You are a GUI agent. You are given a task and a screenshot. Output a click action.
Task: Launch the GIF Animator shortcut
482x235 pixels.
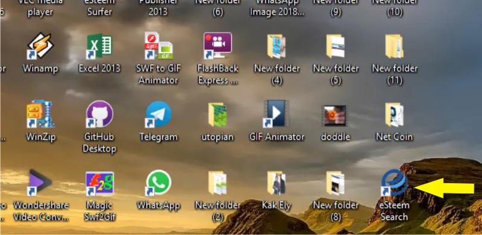coord(277,114)
